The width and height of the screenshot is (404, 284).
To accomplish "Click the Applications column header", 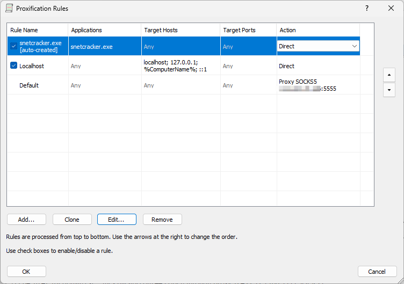I will (105, 30).
